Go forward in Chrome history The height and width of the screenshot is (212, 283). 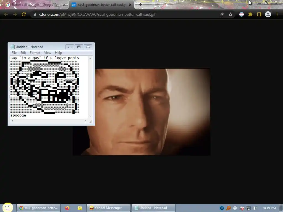click(15, 14)
